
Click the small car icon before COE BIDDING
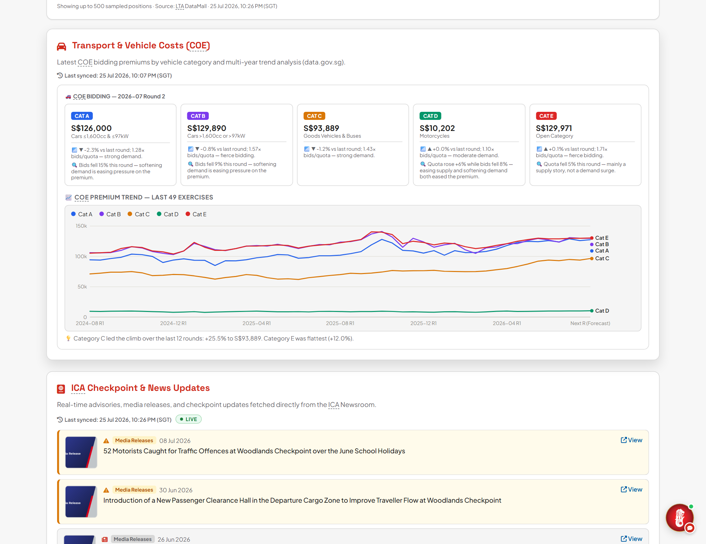pyautogui.click(x=68, y=97)
